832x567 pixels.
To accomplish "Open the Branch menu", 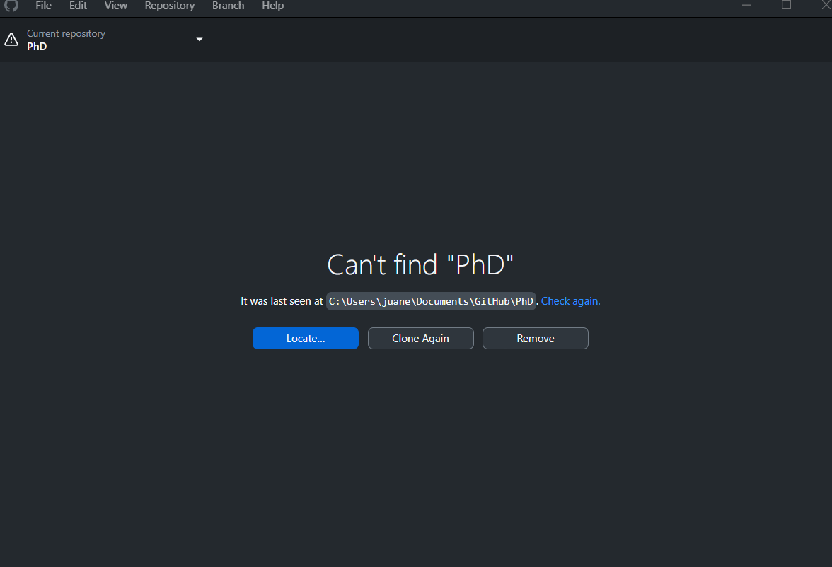I will tap(228, 6).
